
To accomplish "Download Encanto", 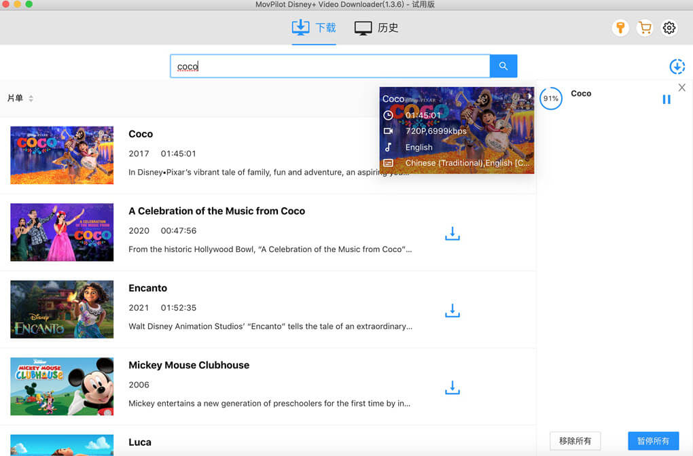I will click(x=452, y=311).
